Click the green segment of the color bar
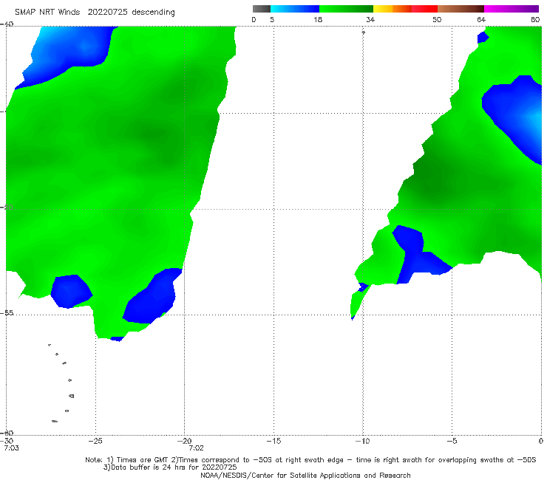Screen dimensions: 547x480 346,9
